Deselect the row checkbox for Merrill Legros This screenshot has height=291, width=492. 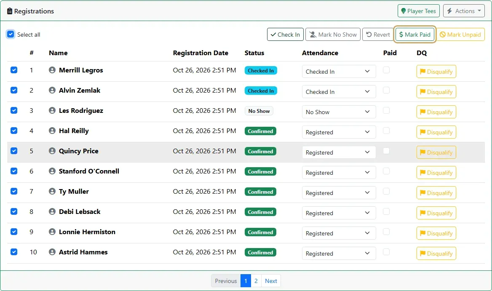[x=14, y=70]
